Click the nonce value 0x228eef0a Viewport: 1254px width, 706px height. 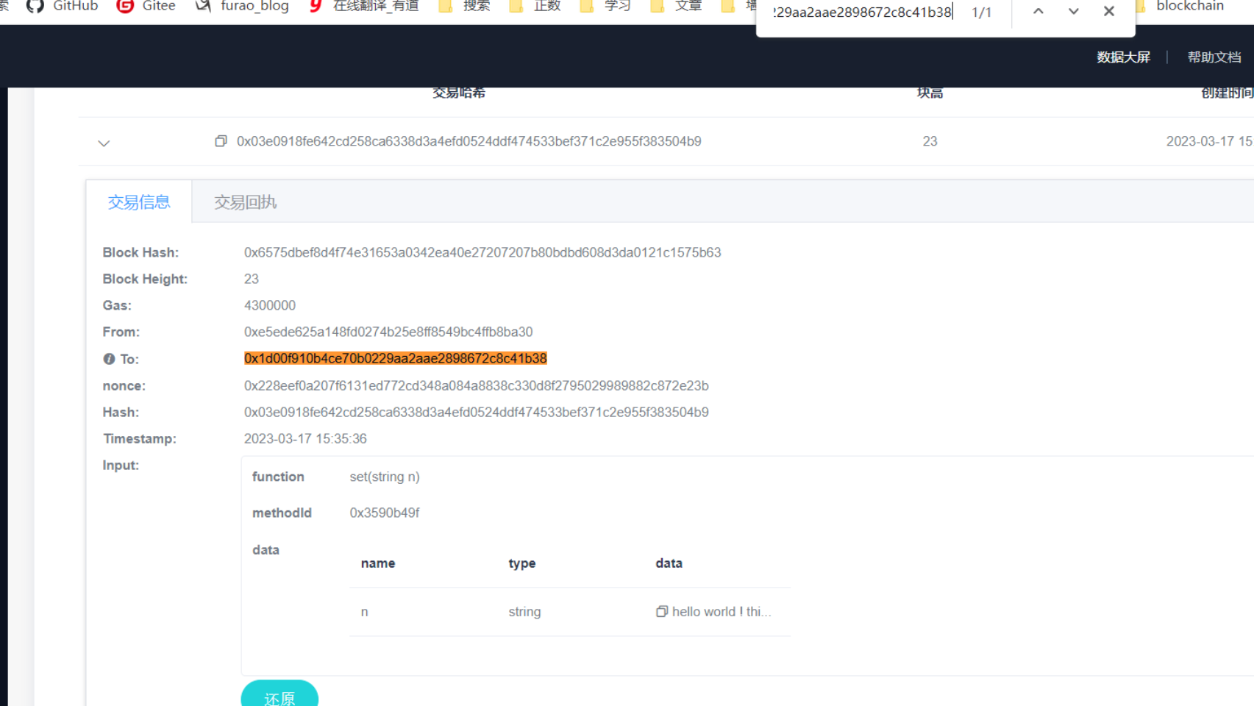[x=476, y=385]
